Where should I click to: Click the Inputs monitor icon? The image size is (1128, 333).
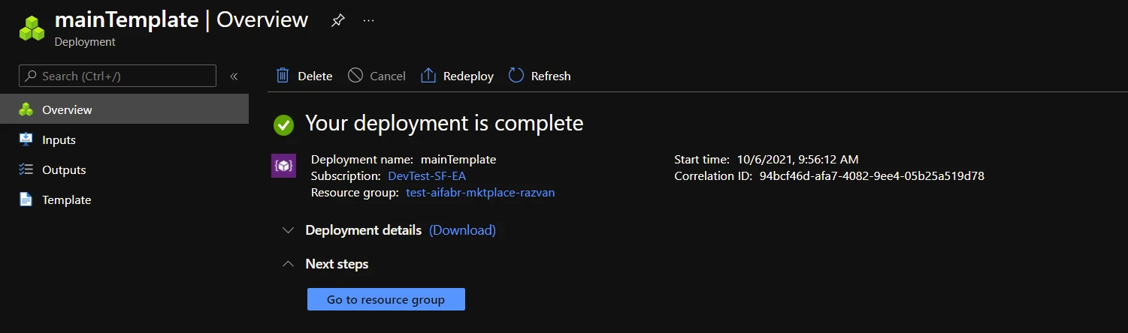pyautogui.click(x=26, y=139)
